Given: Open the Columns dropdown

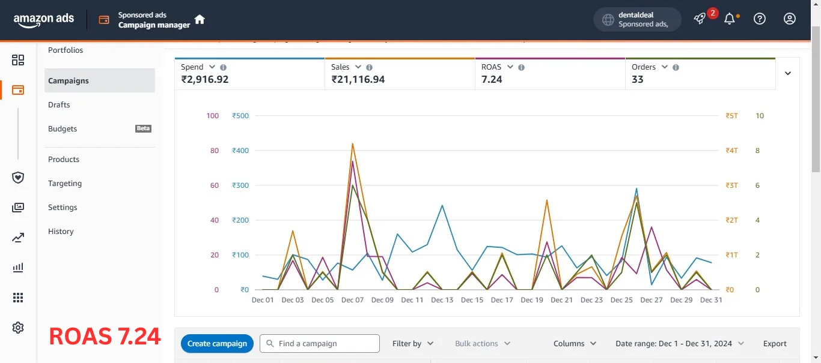Looking at the screenshot, I should click(x=575, y=344).
